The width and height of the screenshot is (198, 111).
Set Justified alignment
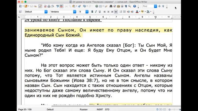[116, 12]
